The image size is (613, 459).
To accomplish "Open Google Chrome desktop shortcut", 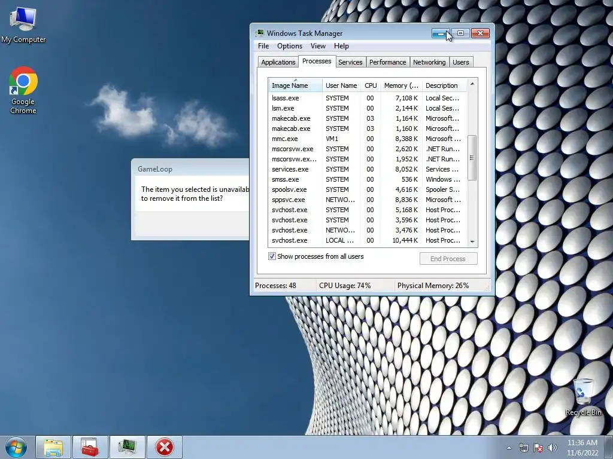I will [x=23, y=91].
